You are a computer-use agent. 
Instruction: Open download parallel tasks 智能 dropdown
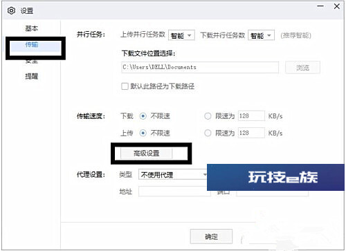coord(261,35)
